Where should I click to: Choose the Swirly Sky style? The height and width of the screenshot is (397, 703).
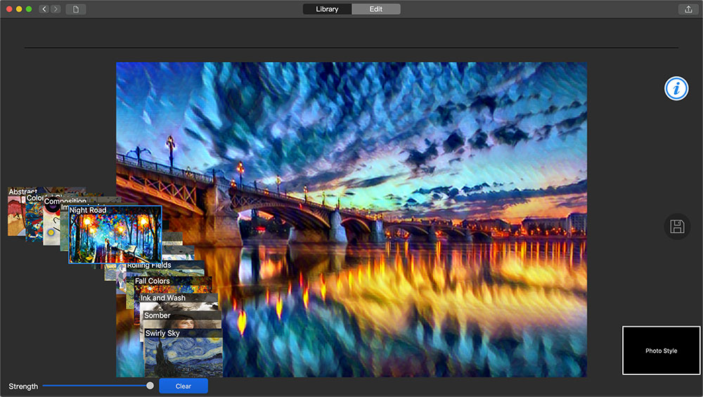click(183, 353)
